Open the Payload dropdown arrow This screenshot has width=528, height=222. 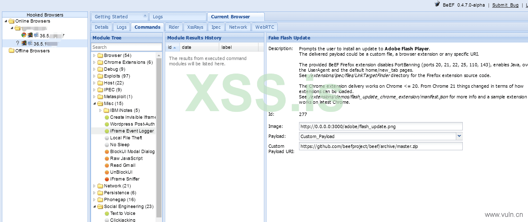pos(459,136)
